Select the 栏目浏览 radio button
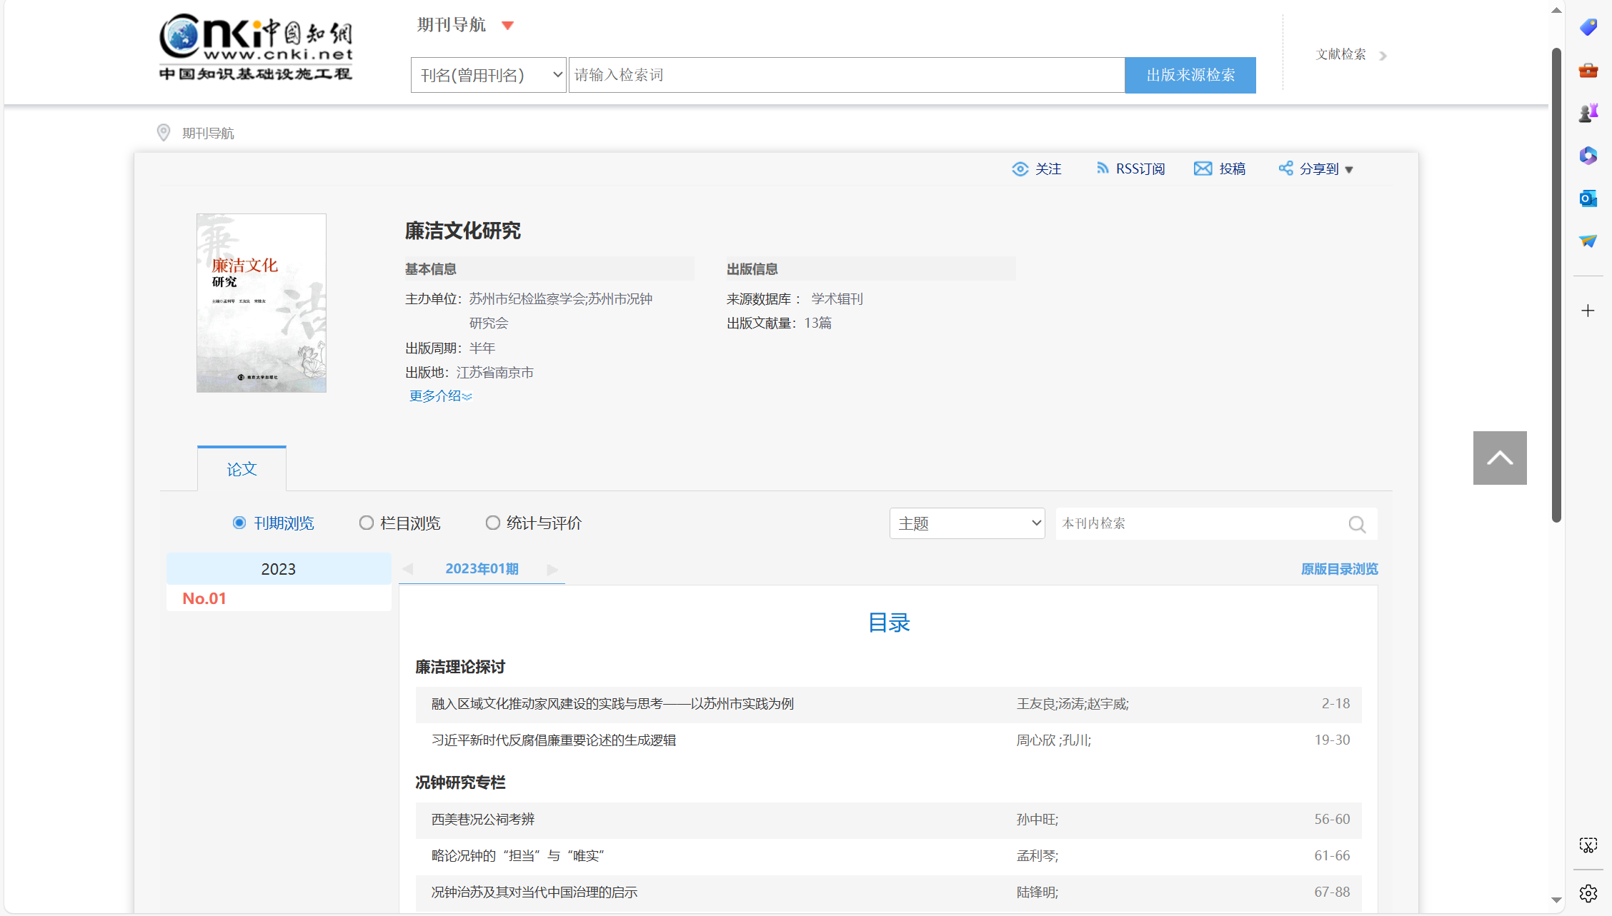The image size is (1612, 916). point(367,523)
